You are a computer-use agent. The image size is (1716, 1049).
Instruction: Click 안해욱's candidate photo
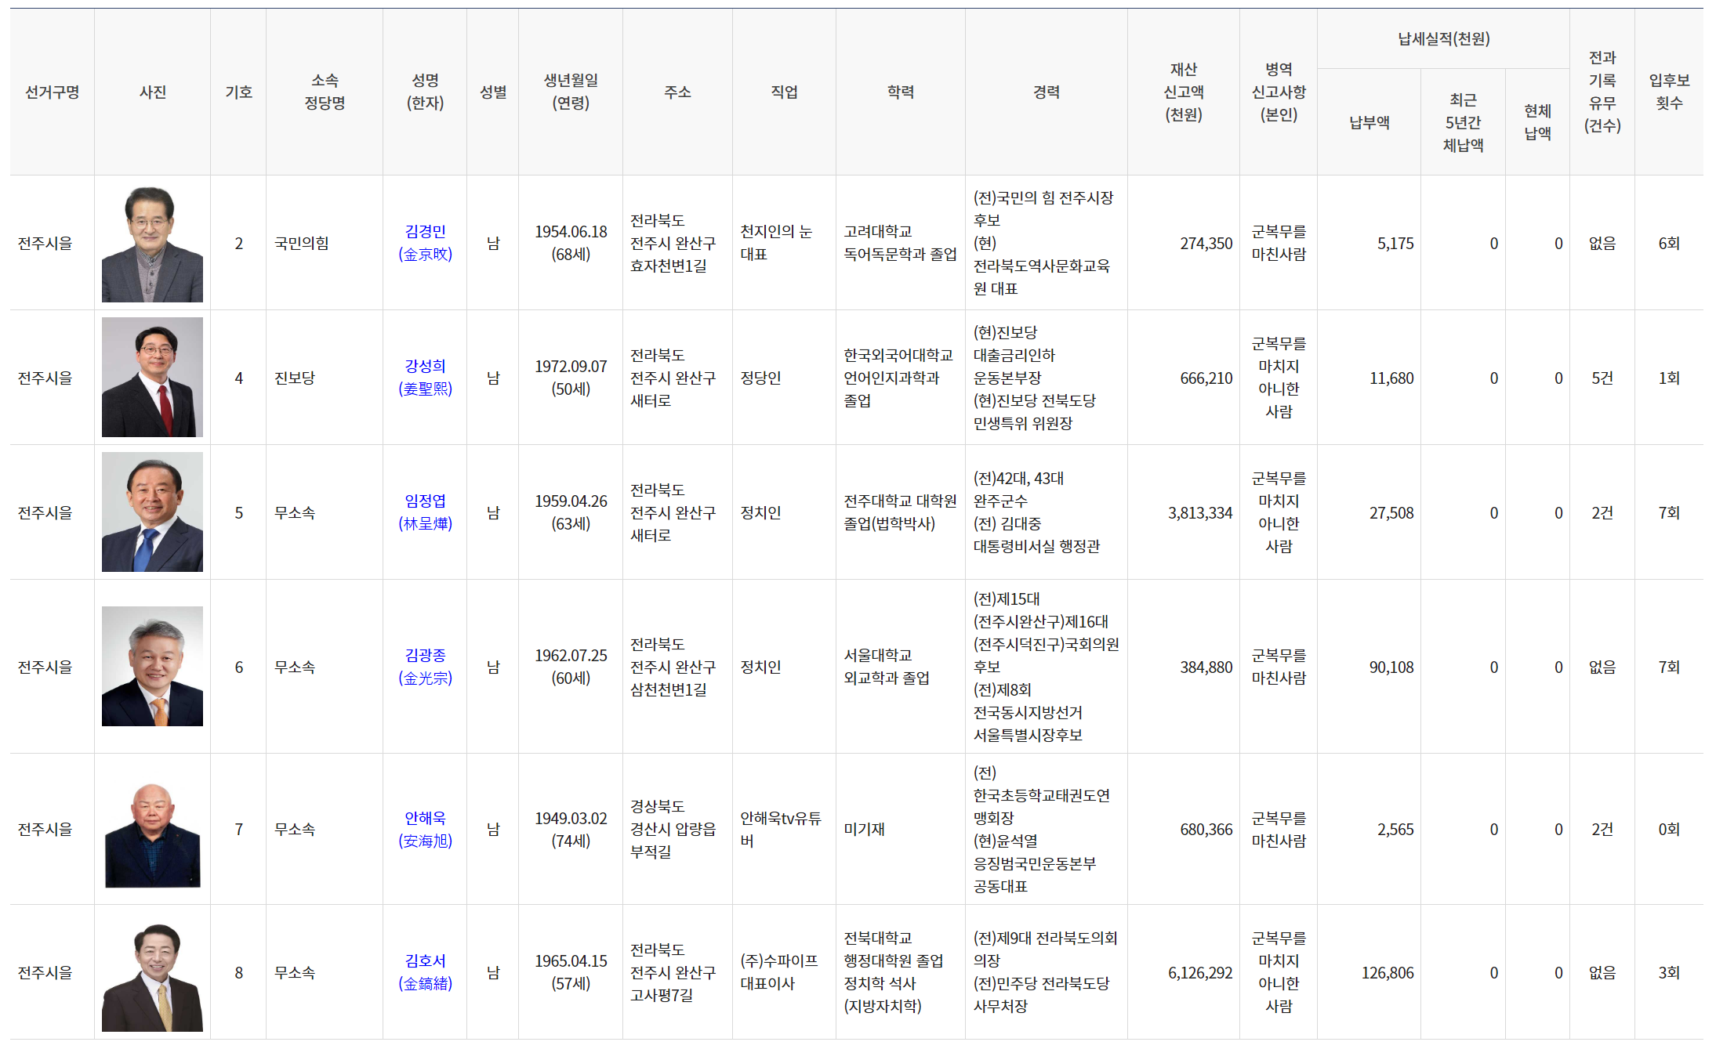tap(152, 835)
